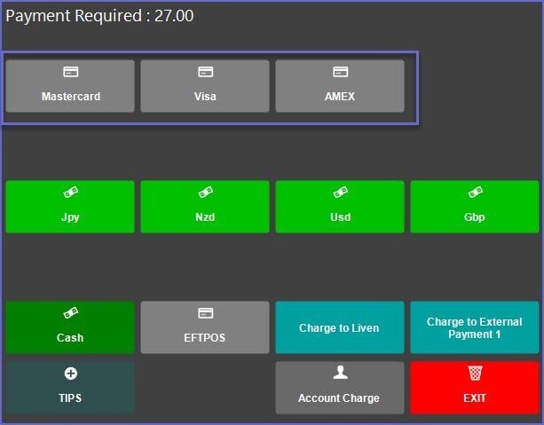Click the Cash text label
Viewport: 544px width, 425px height.
click(70, 338)
